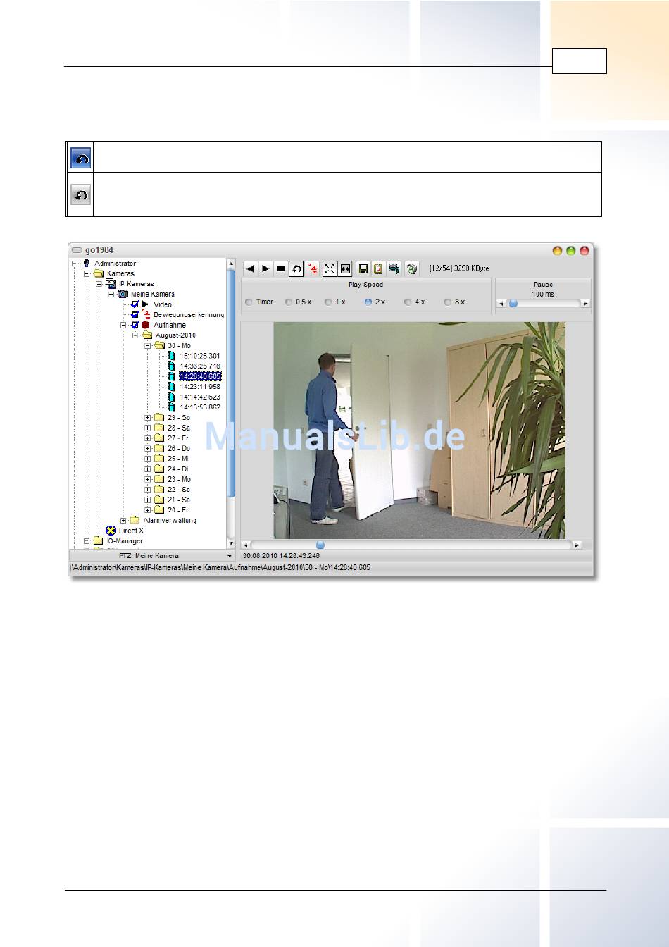Screen dimensions: 669x947
Task: Click the video preview image
Action: (x=419, y=431)
